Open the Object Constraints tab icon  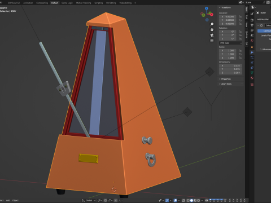click(x=252, y=68)
